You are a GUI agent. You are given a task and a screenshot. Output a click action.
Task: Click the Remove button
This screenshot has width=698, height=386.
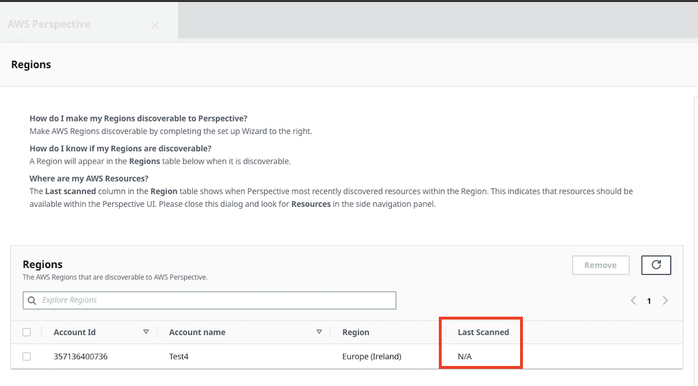(601, 265)
